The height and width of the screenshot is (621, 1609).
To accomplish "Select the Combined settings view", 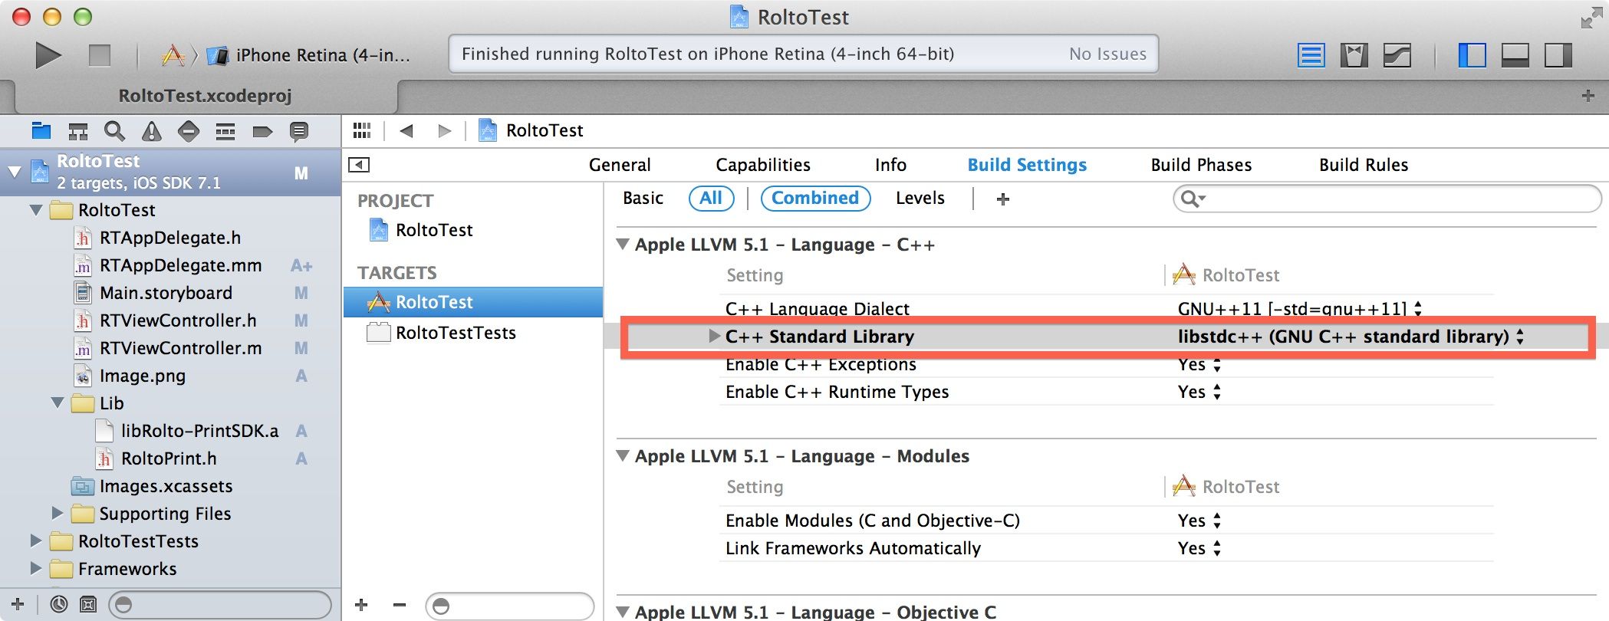I will pyautogui.click(x=815, y=198).
